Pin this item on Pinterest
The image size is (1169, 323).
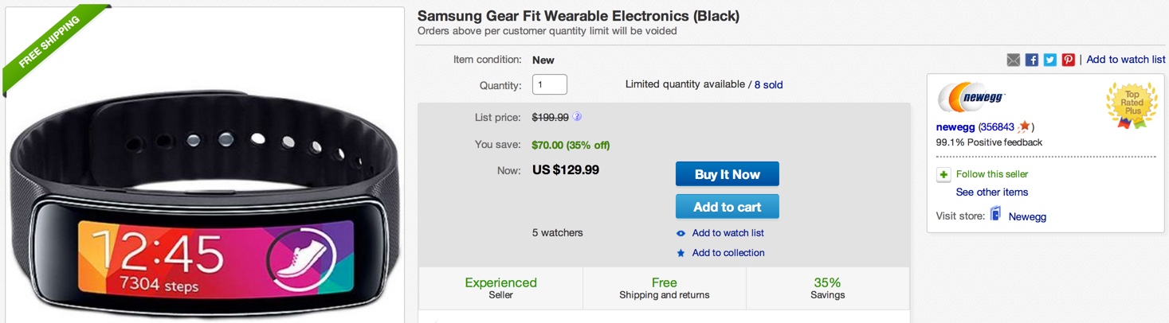pyautogui.click(x=1069, y=60)
